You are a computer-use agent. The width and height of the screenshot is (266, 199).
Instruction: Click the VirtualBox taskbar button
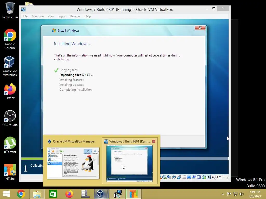point(101,194)
